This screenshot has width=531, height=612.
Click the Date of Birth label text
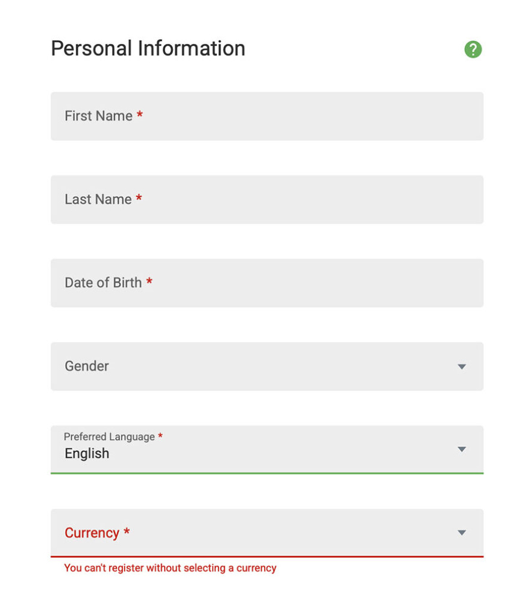103,283
